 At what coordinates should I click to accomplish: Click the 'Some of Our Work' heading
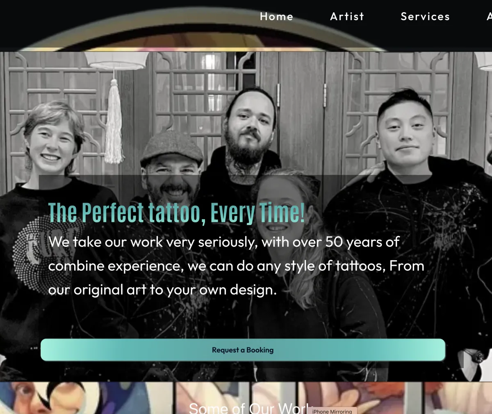[x=248, y=408]
